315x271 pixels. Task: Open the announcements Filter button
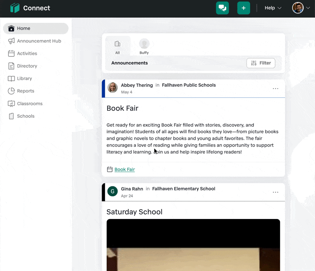(x=261, y=63)
